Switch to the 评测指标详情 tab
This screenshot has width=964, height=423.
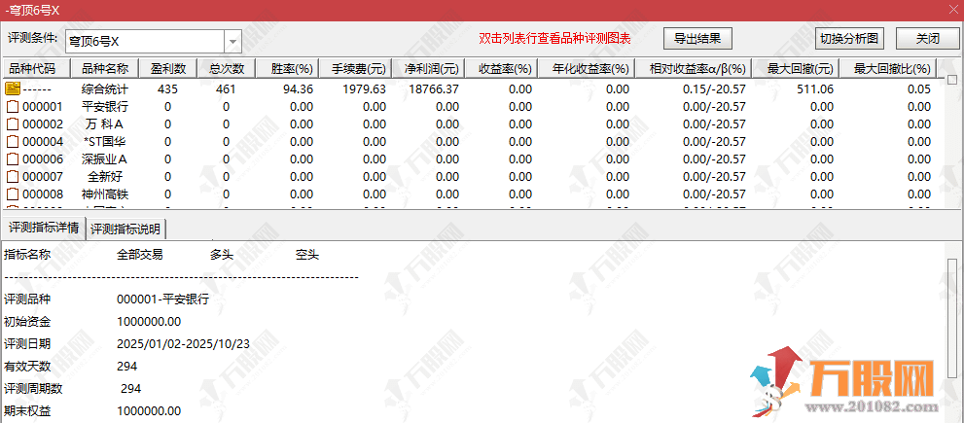44,229
